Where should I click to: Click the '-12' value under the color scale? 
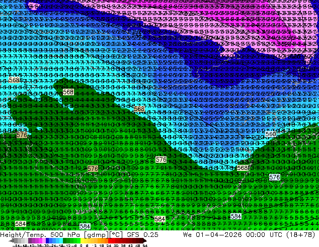coord(67,245)
